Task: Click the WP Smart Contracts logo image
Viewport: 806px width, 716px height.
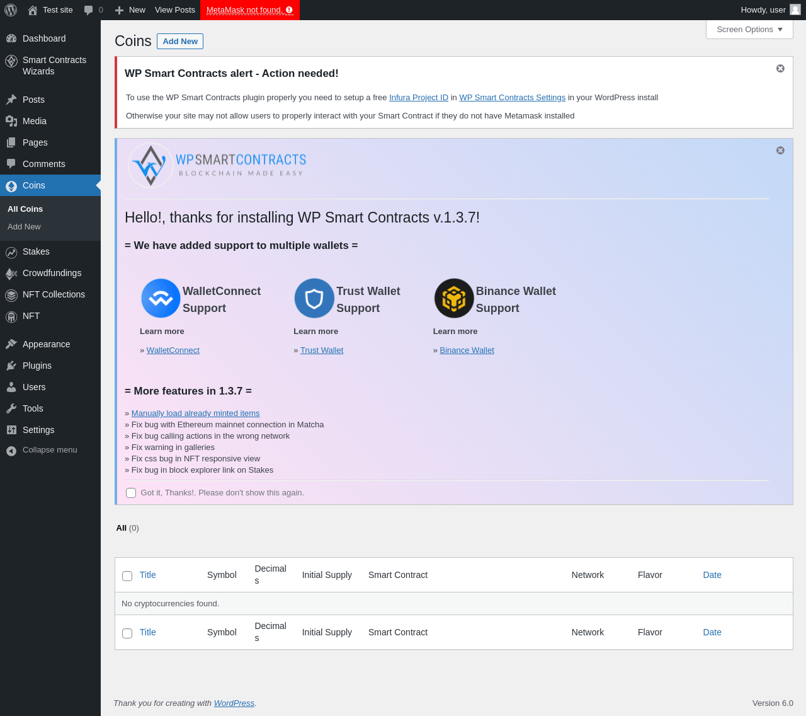Action: pos(217,165)
